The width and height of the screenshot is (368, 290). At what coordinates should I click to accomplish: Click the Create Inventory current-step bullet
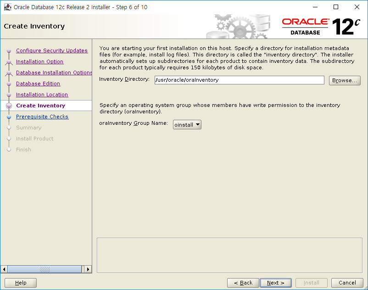pos(9,106)
